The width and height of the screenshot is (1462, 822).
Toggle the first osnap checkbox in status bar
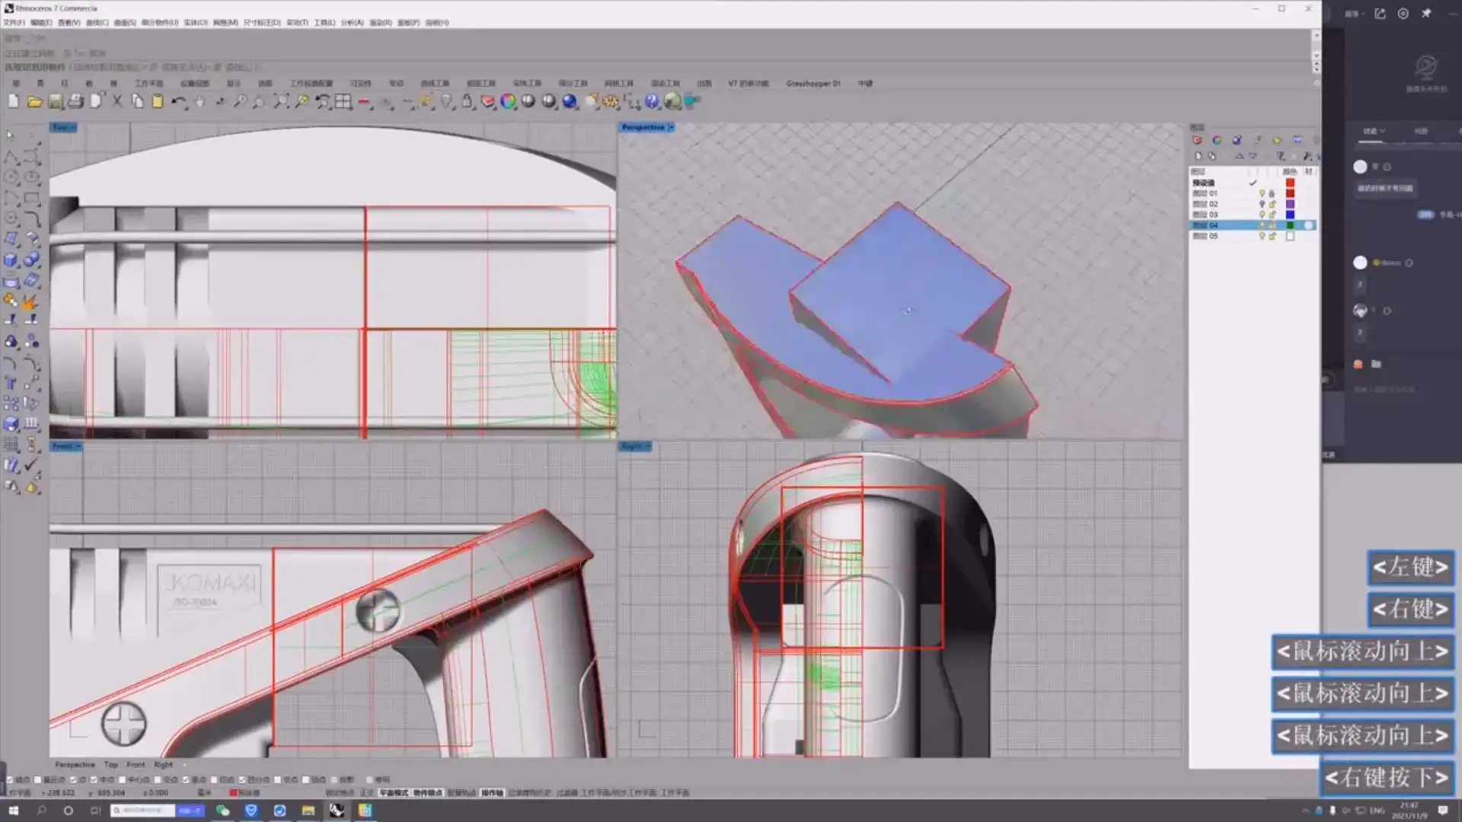click(9, 779)
